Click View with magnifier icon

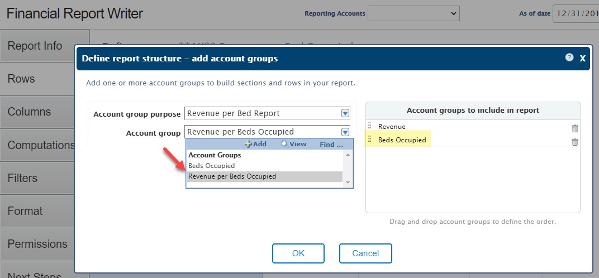[x=293, y=144]
